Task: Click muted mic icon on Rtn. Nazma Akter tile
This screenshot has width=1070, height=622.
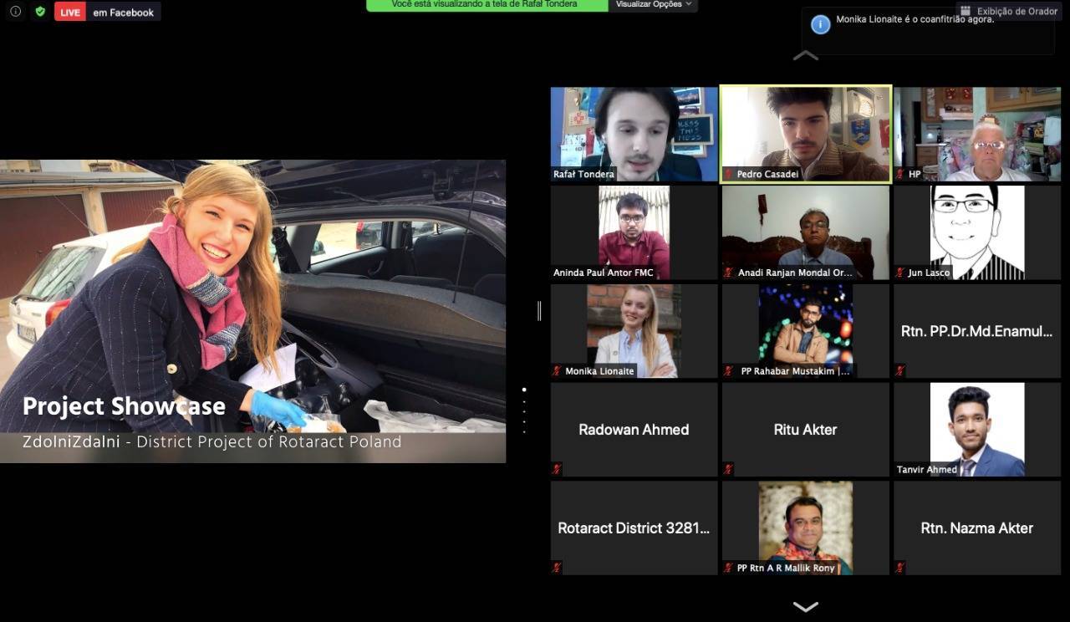Action: click(x=899, y=568)
